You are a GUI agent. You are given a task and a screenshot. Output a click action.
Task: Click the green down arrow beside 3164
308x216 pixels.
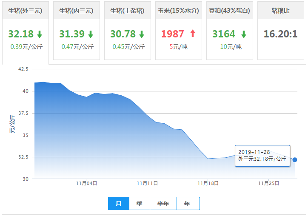tap(244, 34)
